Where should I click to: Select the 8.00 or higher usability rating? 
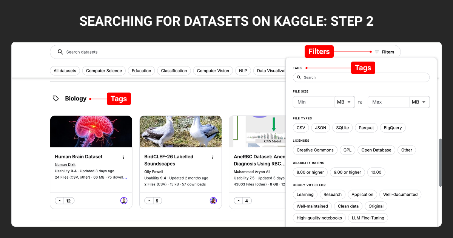(310, 172)
